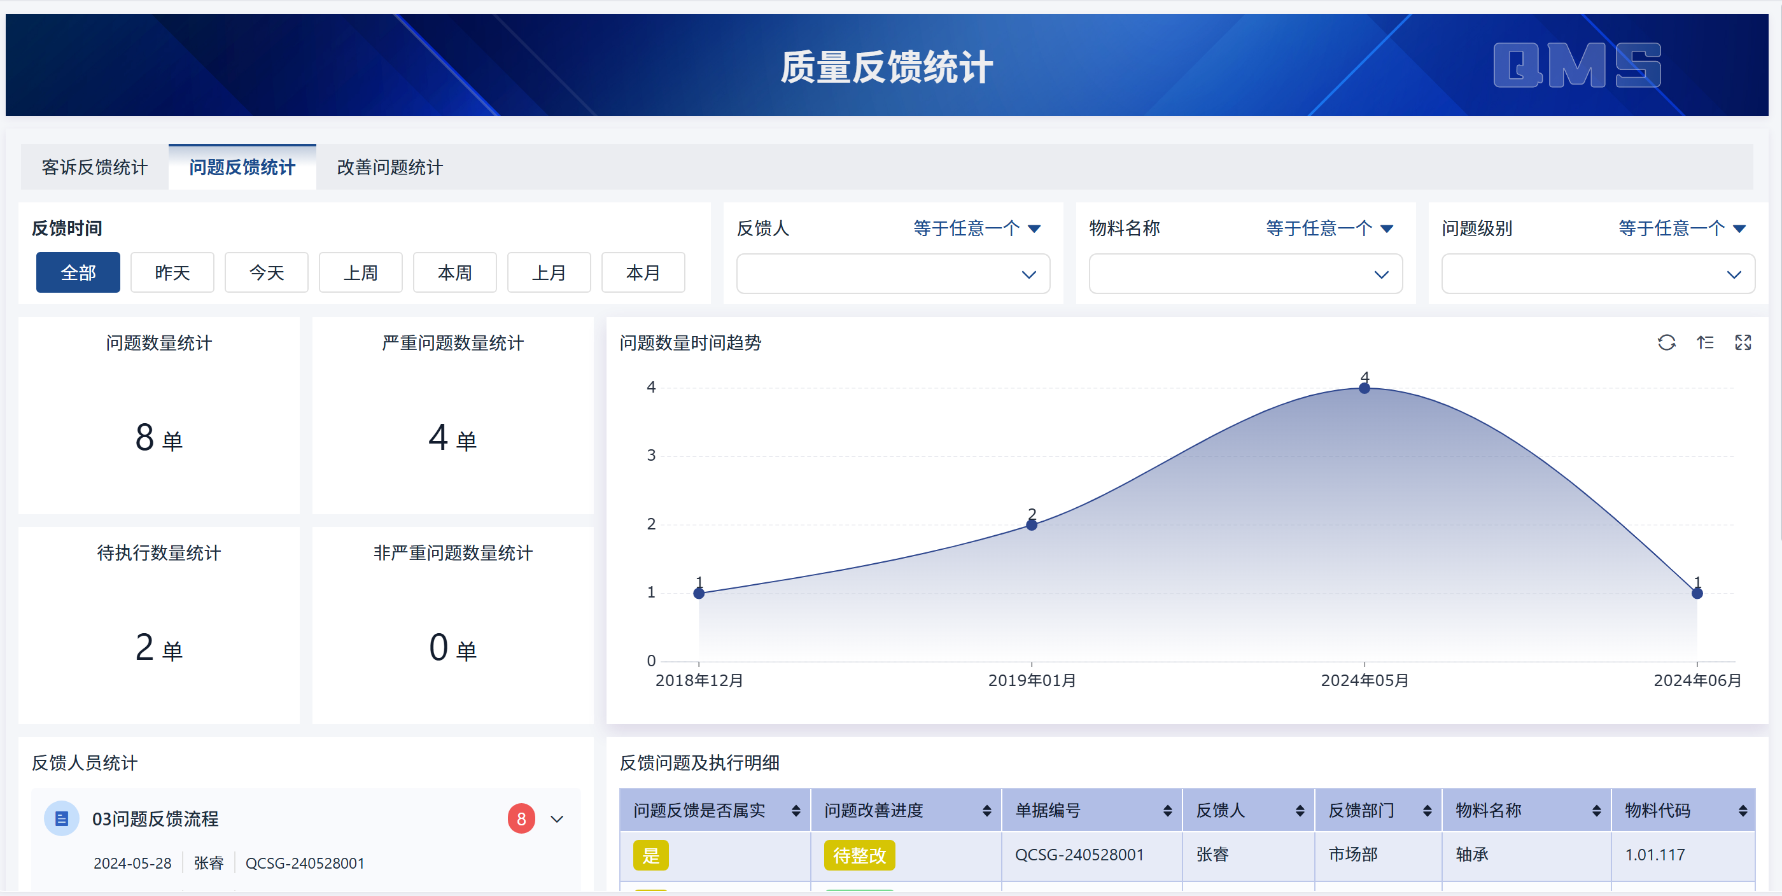Click the 03问题反馈流程 document icon
This screenshot has height=896, width=1782.
[x=62, y=818]
